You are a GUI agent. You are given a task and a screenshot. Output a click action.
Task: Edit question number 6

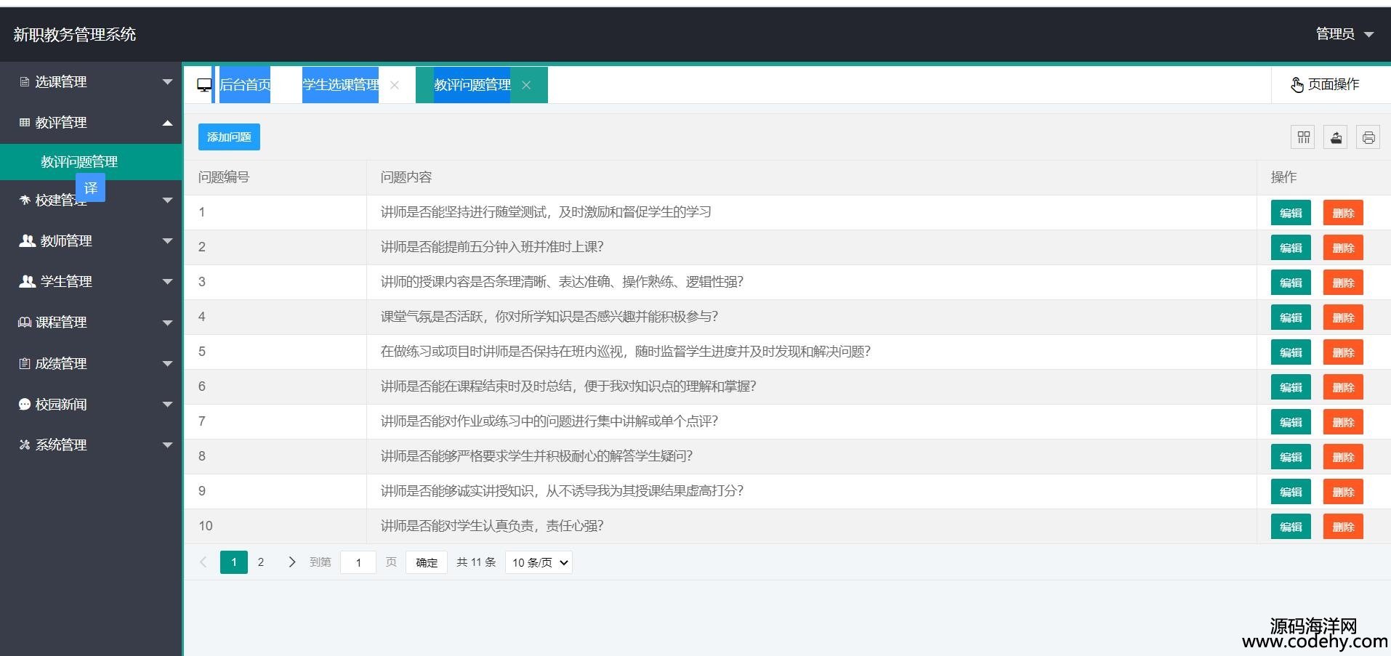1291,387
